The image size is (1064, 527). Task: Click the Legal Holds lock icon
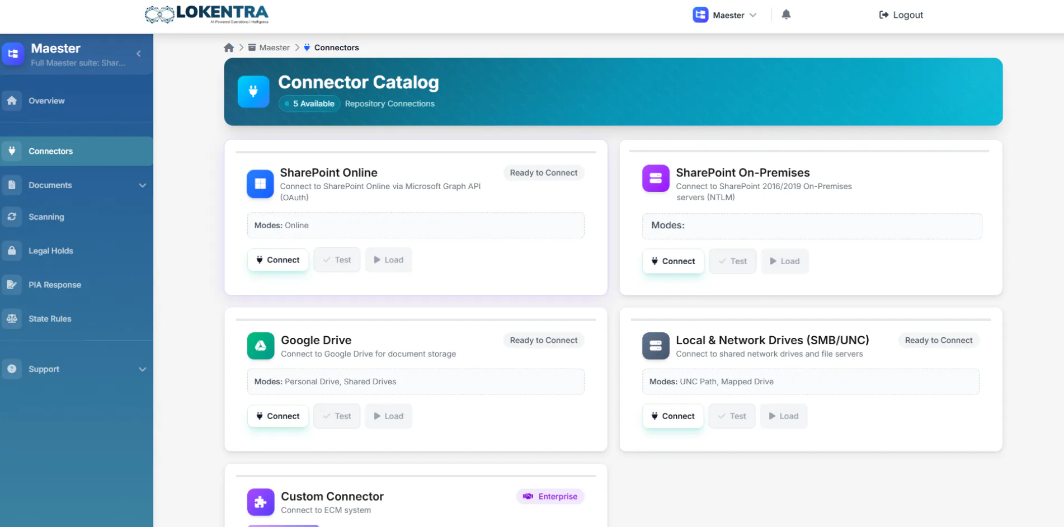click(x=12, y=251)
